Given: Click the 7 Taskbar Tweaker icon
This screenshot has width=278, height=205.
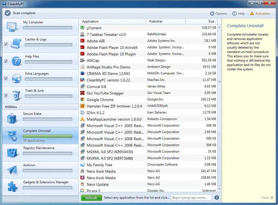Looking at the screenshot, I should pos(82,34).
